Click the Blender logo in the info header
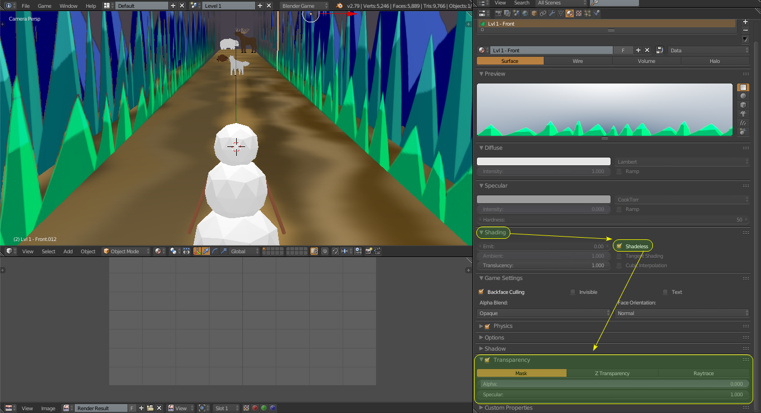The height and width of the screenshot is (413, 761). (339, 6)
